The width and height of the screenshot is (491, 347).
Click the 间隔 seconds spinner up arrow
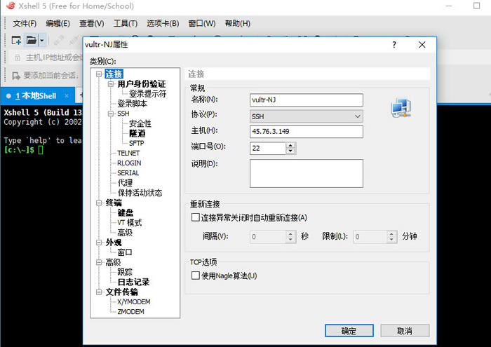coord(290,233)
